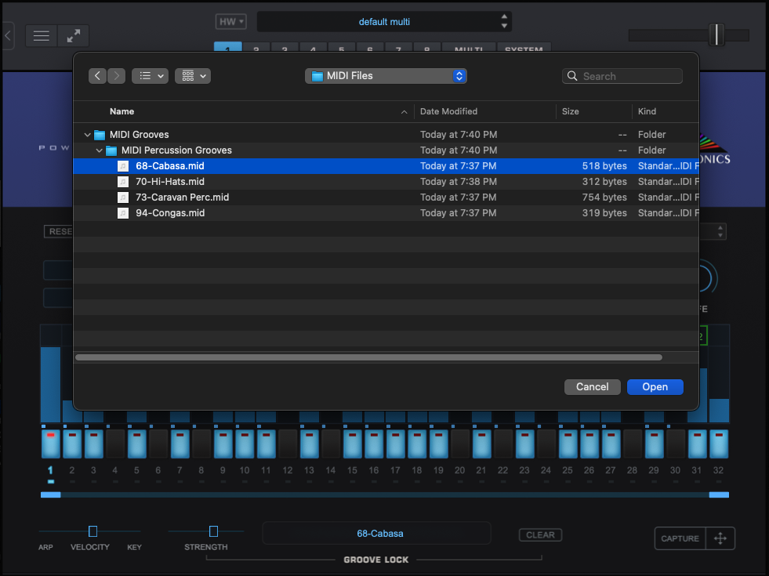Go back in the file dialog
The height and width of the screenshot is (576, 769).
point(98,76)
